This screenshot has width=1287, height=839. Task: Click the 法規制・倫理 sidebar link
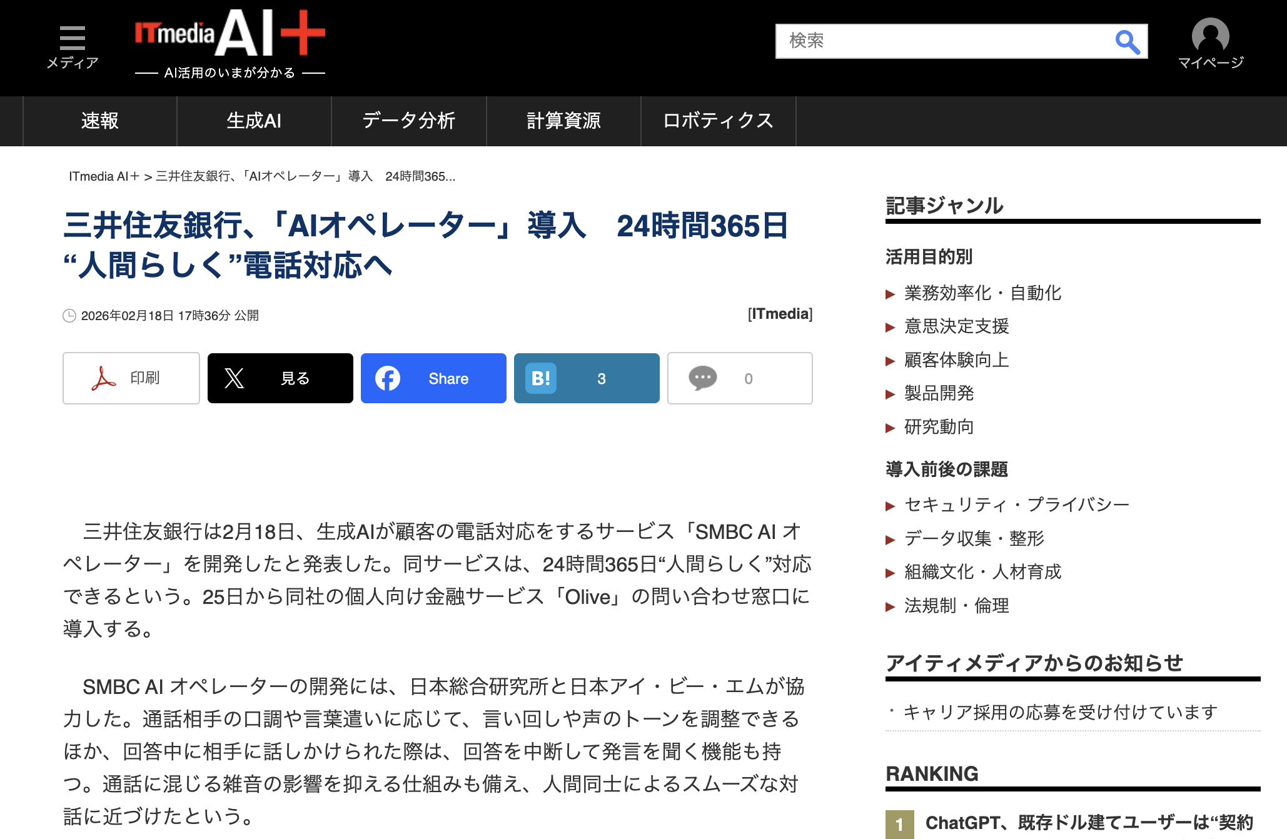(956, 606)
